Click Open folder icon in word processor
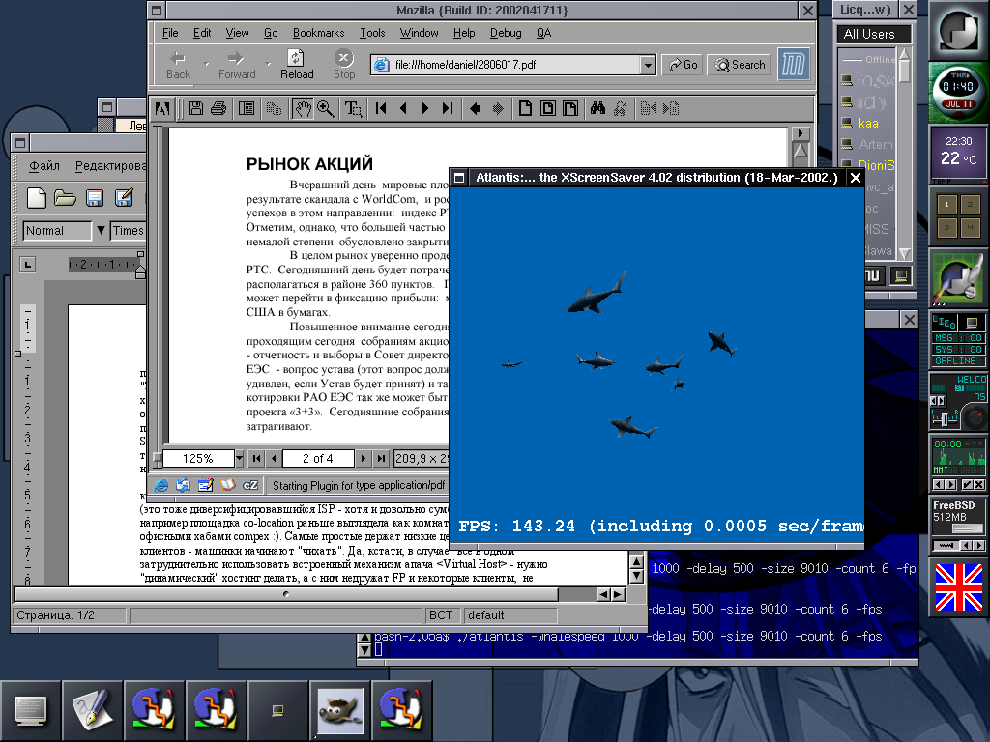 pyautogui.click(x=65, y=198)
